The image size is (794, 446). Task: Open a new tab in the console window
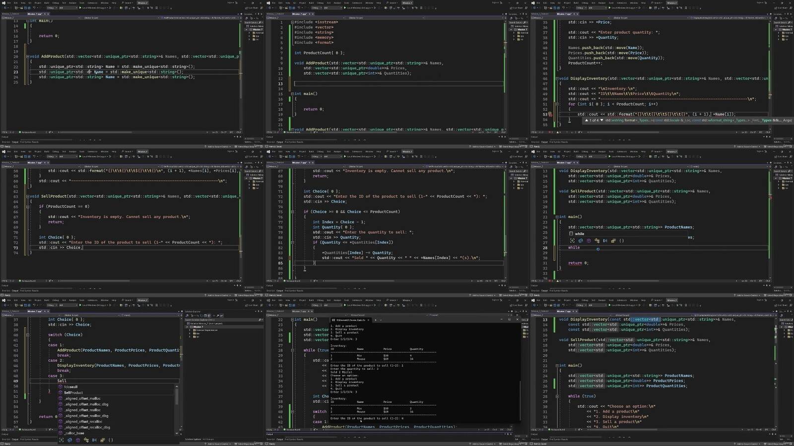pos(375,320)
